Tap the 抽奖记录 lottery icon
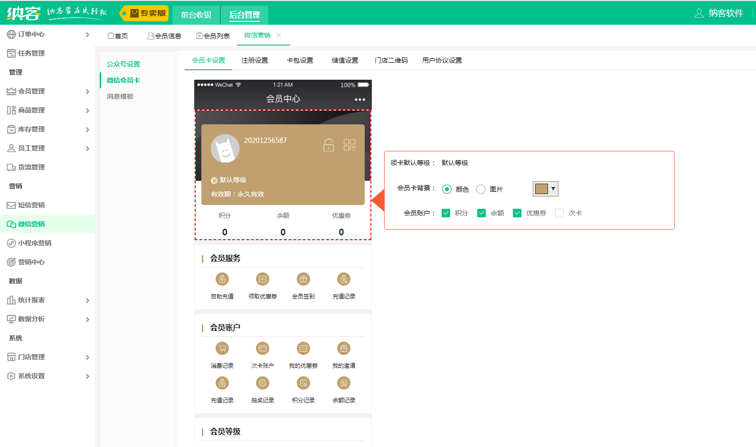The width and height of the screenshot is (756, 447). pos(263,383)
